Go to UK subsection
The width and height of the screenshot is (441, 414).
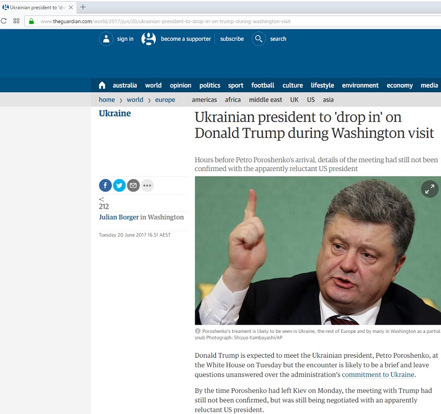pyautogui.click(x=294, y=100)
